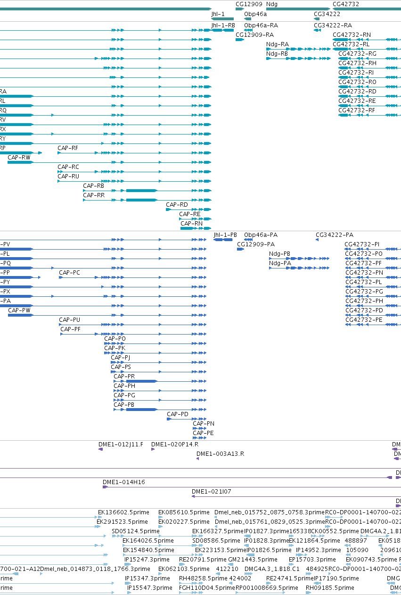The width and height of the screenshot is (401, 595).
Task: Click transcript CG42732-RN
Action: click(367, 40)
